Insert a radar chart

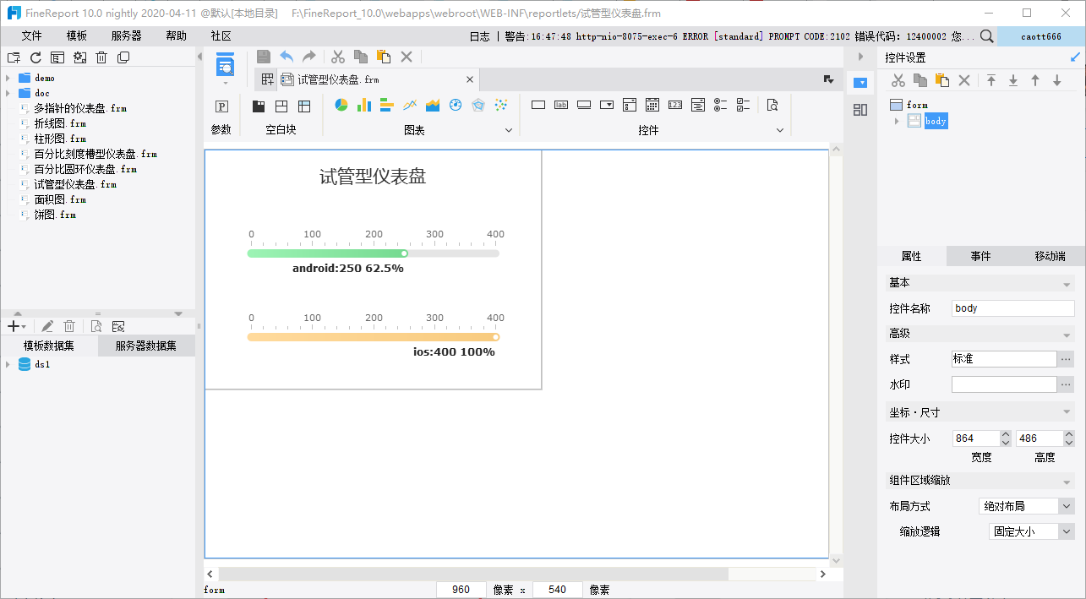[478, 105]
